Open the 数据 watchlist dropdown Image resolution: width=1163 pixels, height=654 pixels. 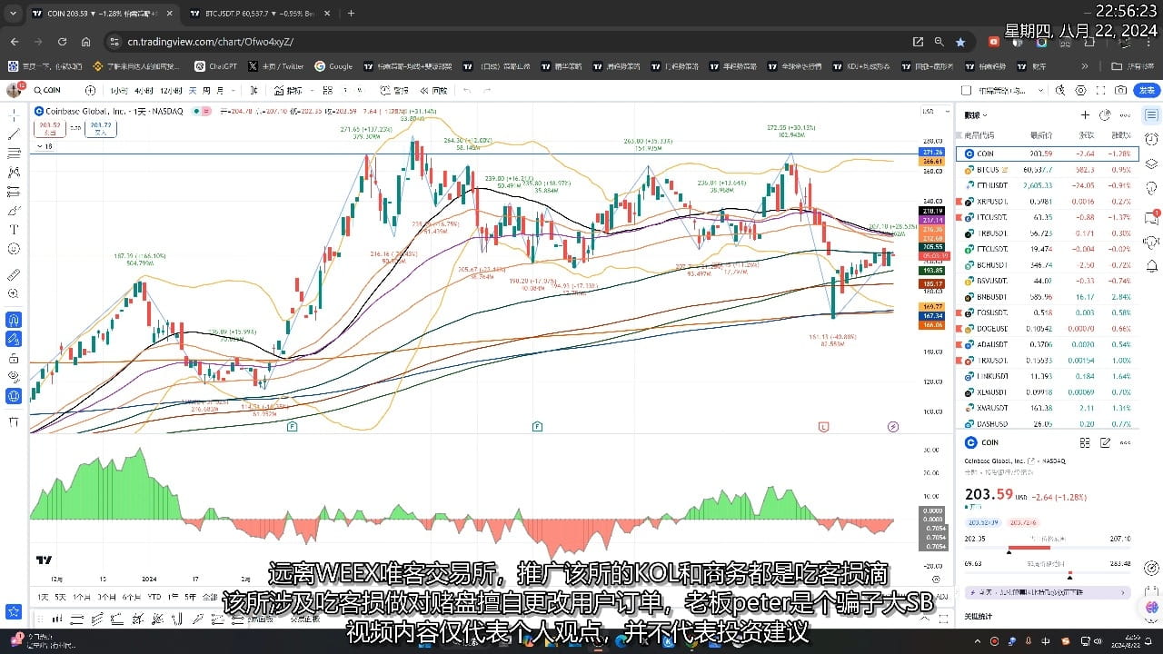(x=975, y=114)
